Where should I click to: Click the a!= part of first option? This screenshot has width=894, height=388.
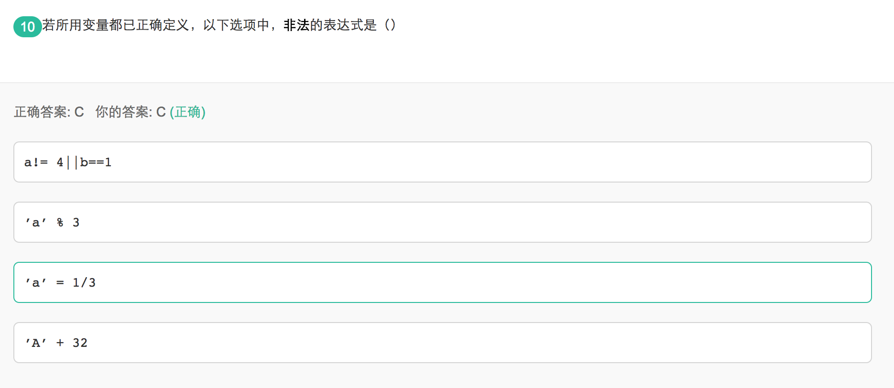coord(36,162)
